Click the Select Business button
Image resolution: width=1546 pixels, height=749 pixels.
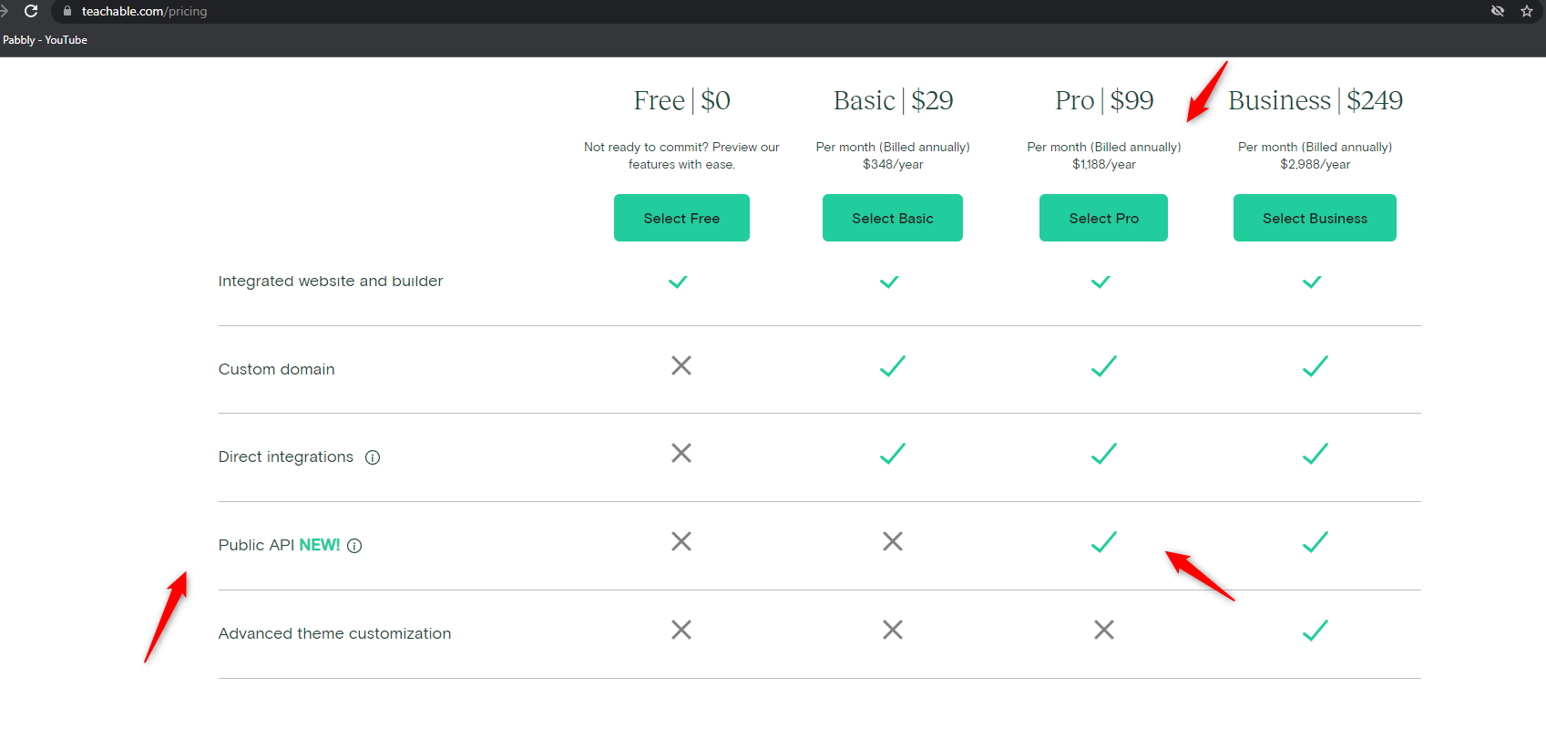[1315, 218]
